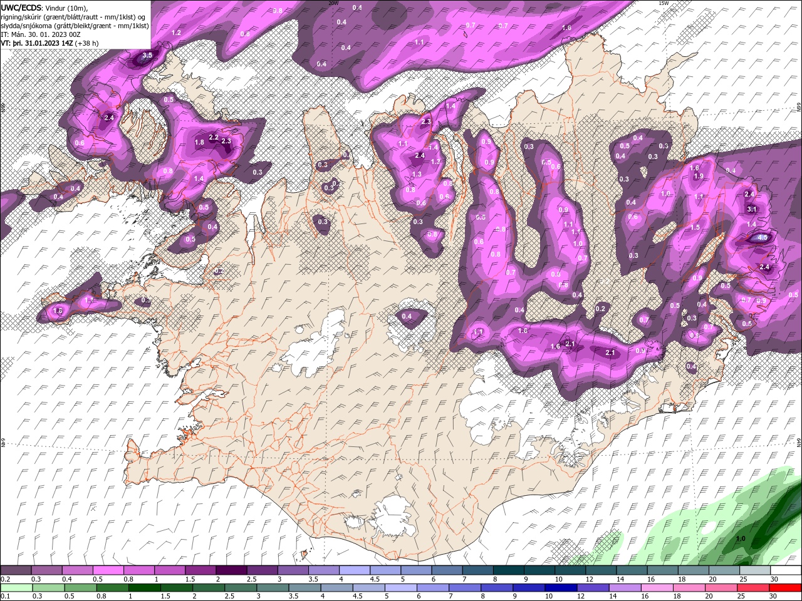Click the 15W longitude label

click(x=664, y=3)
